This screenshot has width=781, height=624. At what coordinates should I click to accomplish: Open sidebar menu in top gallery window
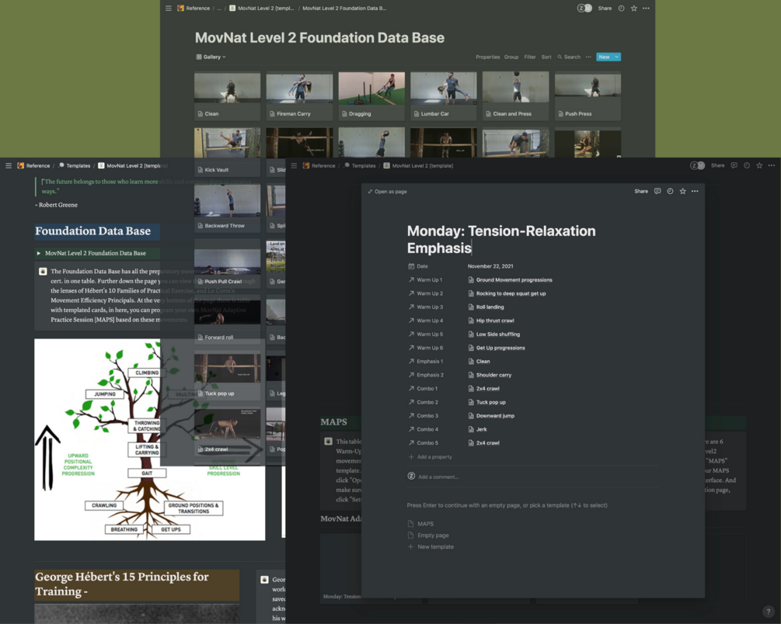tap(169, 8)
